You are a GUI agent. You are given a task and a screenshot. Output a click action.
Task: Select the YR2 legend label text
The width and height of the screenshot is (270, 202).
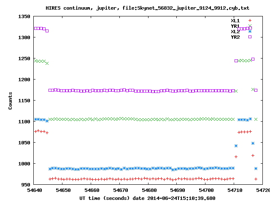235,37
